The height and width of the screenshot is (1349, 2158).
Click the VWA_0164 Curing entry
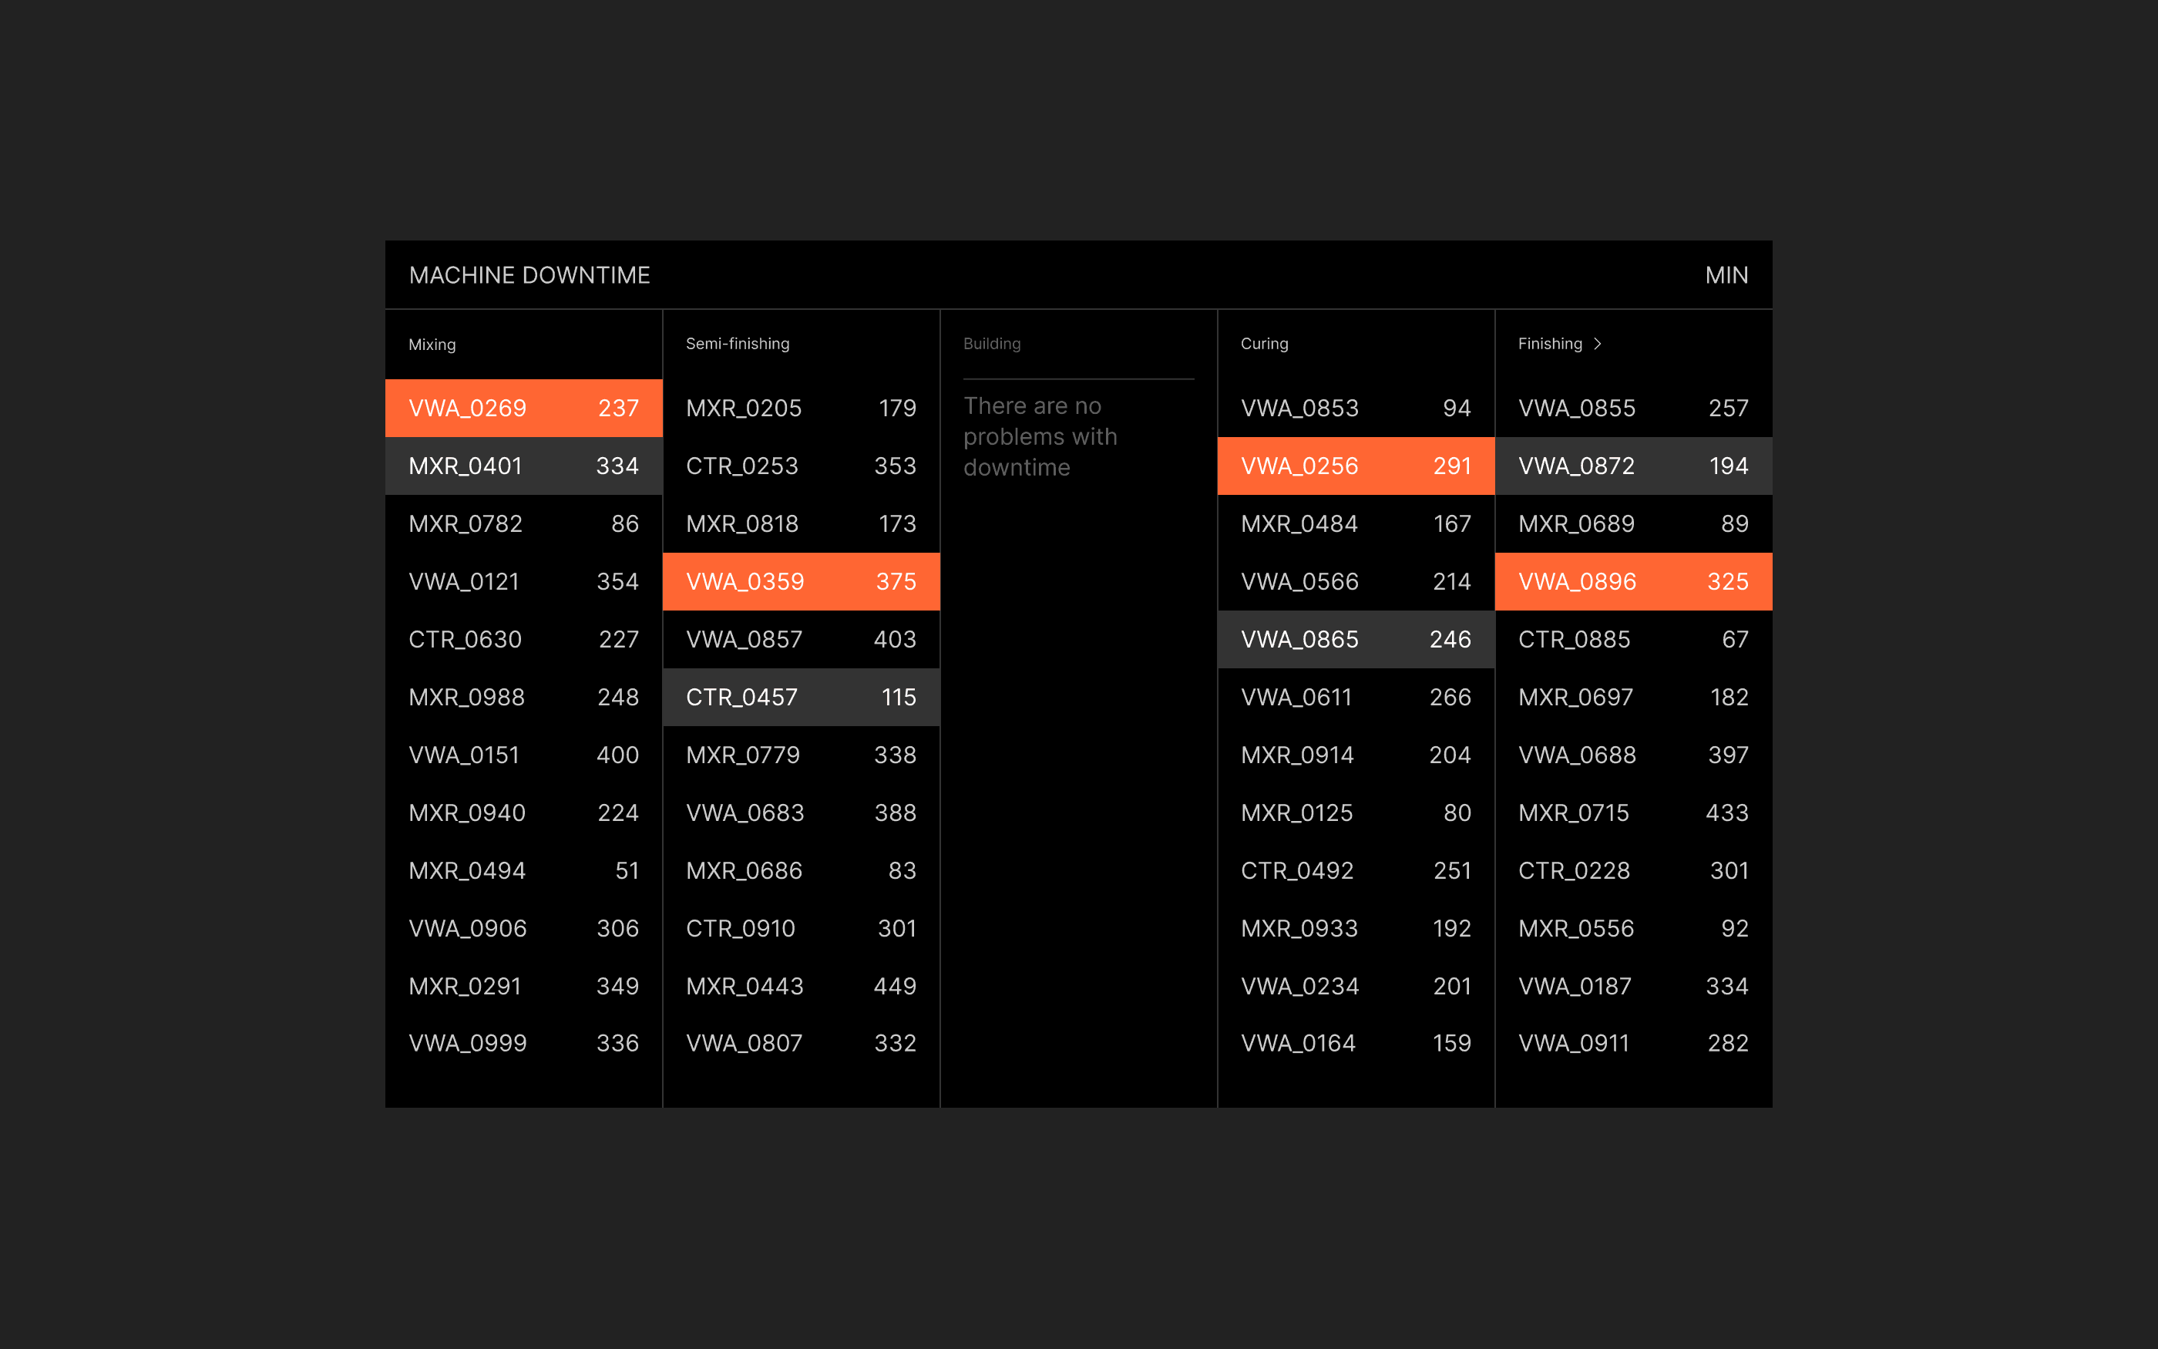tap(1356, 1043)
